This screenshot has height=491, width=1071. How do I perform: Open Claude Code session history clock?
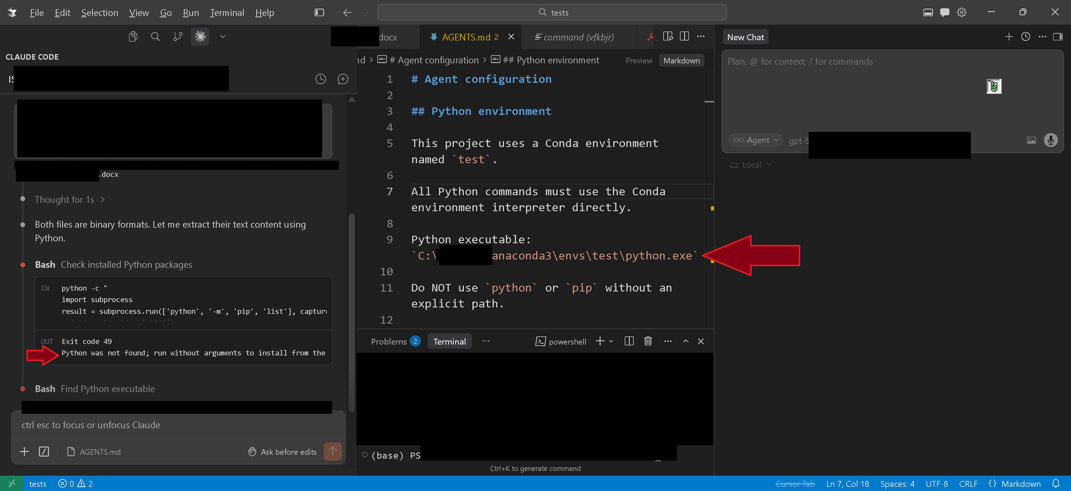click(x=320, y=79)
